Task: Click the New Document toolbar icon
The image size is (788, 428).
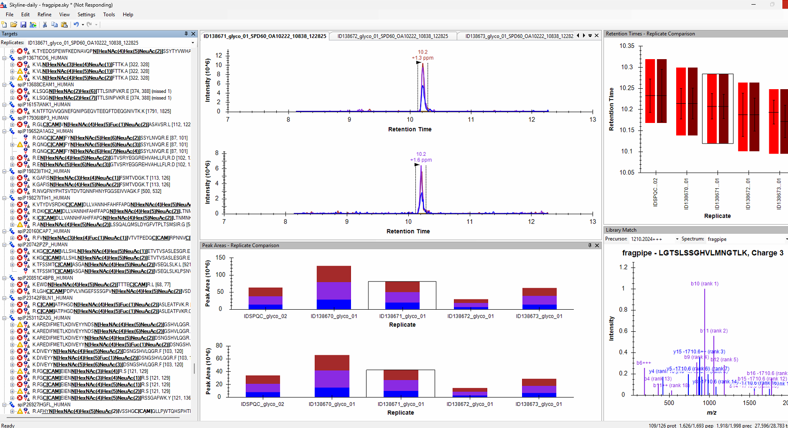Action: tap(4, 24)
